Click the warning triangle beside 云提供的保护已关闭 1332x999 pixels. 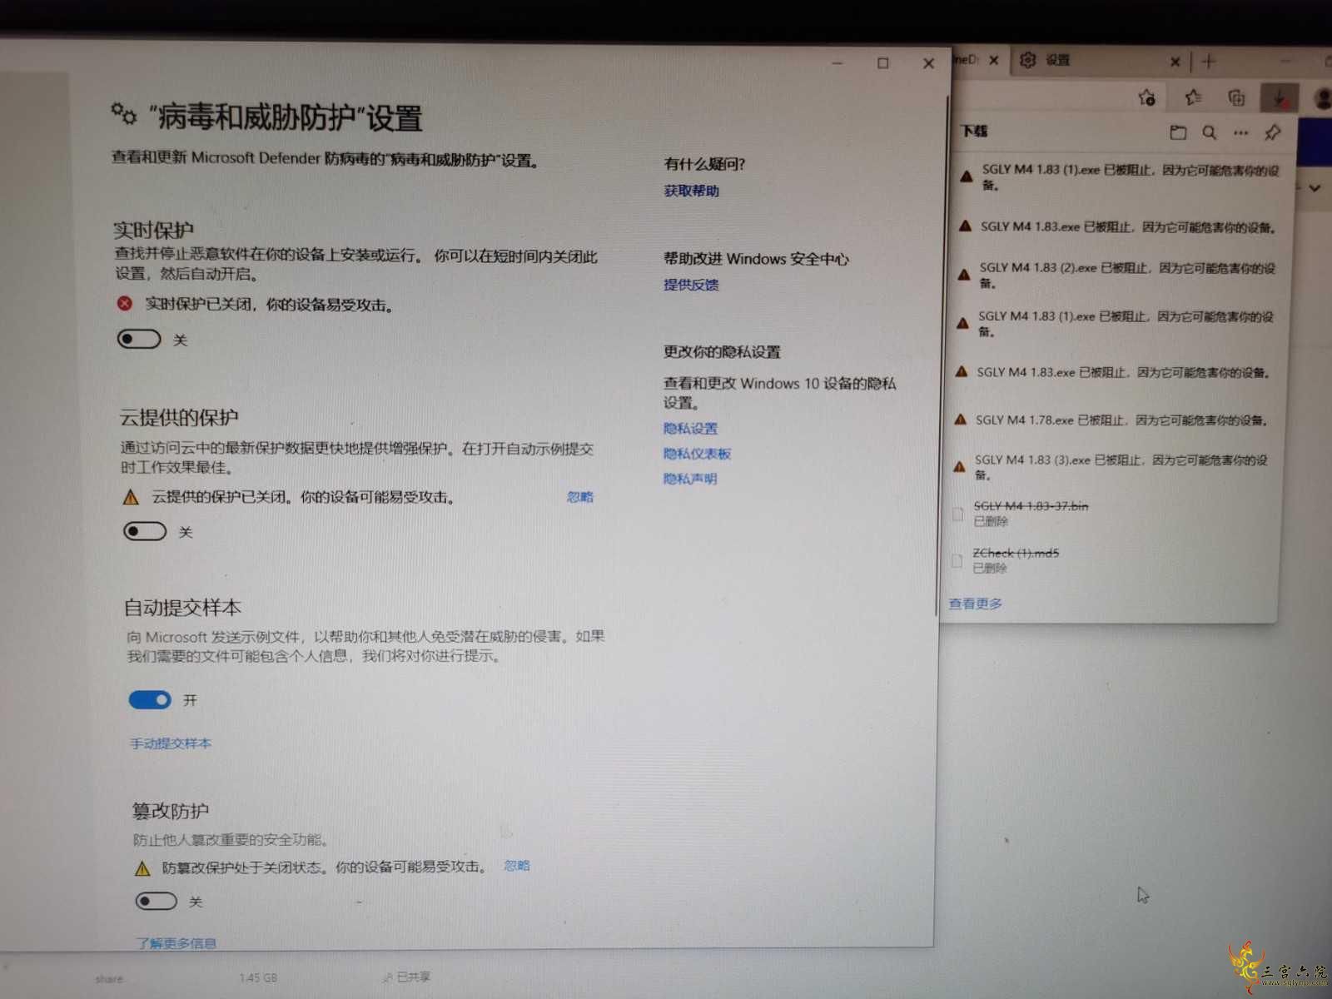tap(131, 497)
